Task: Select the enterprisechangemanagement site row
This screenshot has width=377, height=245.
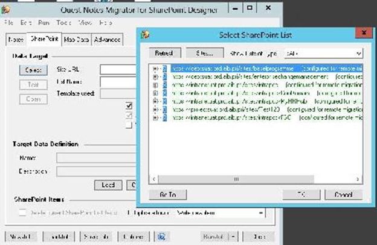Action: pos(267,77)
